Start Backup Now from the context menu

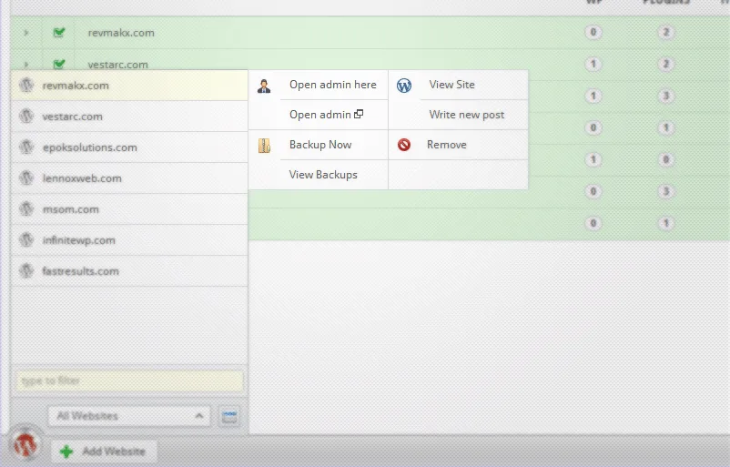(x=319, y=145)
